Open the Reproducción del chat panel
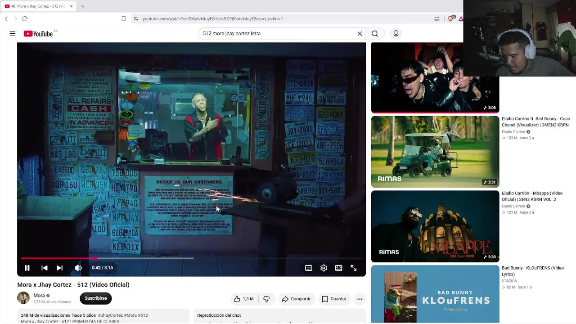Image resolution: width=576 pixels, height=324 pixels. pyautogui.click(x=279, y=316)
